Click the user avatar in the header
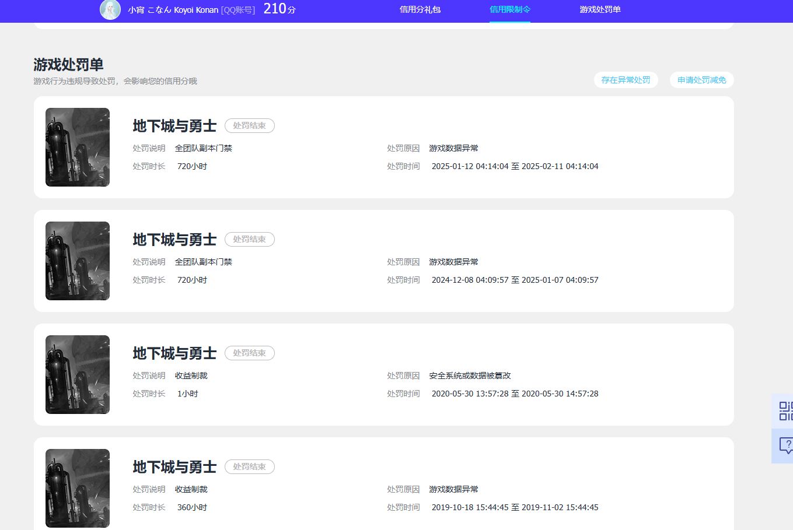793x530 pixels. point(110,10)
